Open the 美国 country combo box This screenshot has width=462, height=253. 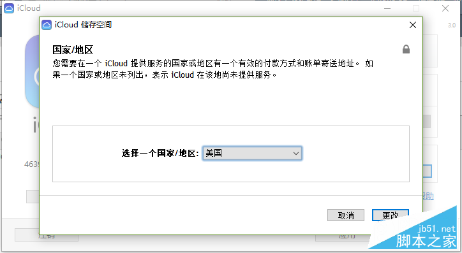click(252, 154)
